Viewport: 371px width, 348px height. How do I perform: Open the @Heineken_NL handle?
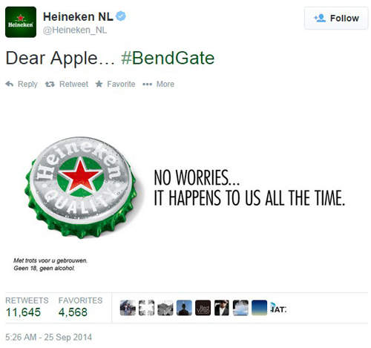[x=75, y=30]
